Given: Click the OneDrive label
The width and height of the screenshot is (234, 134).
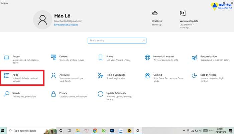Looking at the screenshot, I should (157, 21).
